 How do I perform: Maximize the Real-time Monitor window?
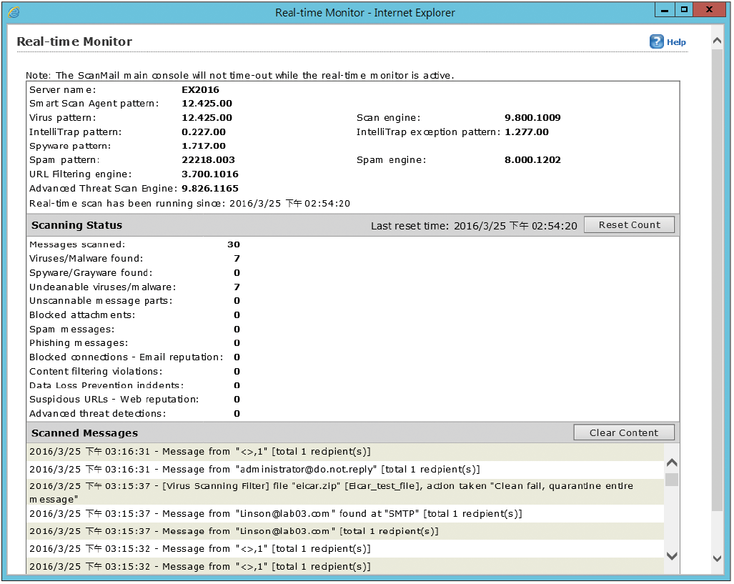(684, 10)
